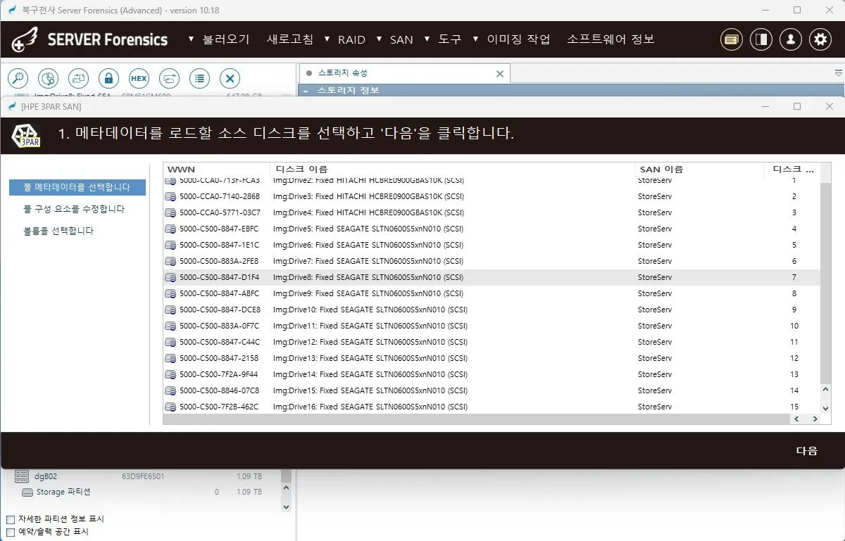This screenshot has height=541, width=845.
Task: Open the yellow message log icon
Action: (732, 39)
